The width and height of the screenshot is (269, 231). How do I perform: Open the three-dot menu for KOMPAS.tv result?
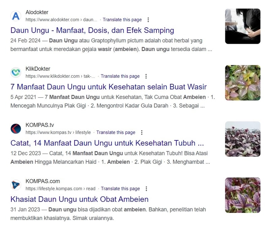[142, 132]
